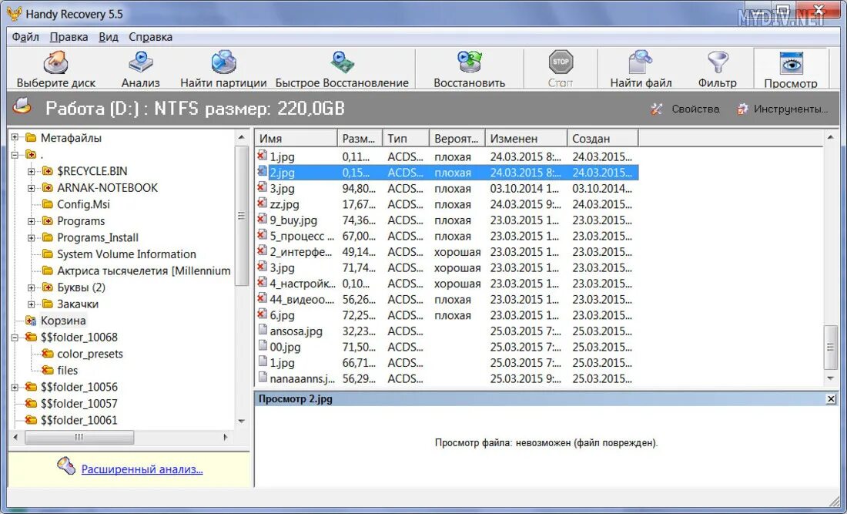Select 9_buy.jpg in the file list
The height and width of the screenshot is (514, 847).
pyautogui.click(x=447, y=220)
